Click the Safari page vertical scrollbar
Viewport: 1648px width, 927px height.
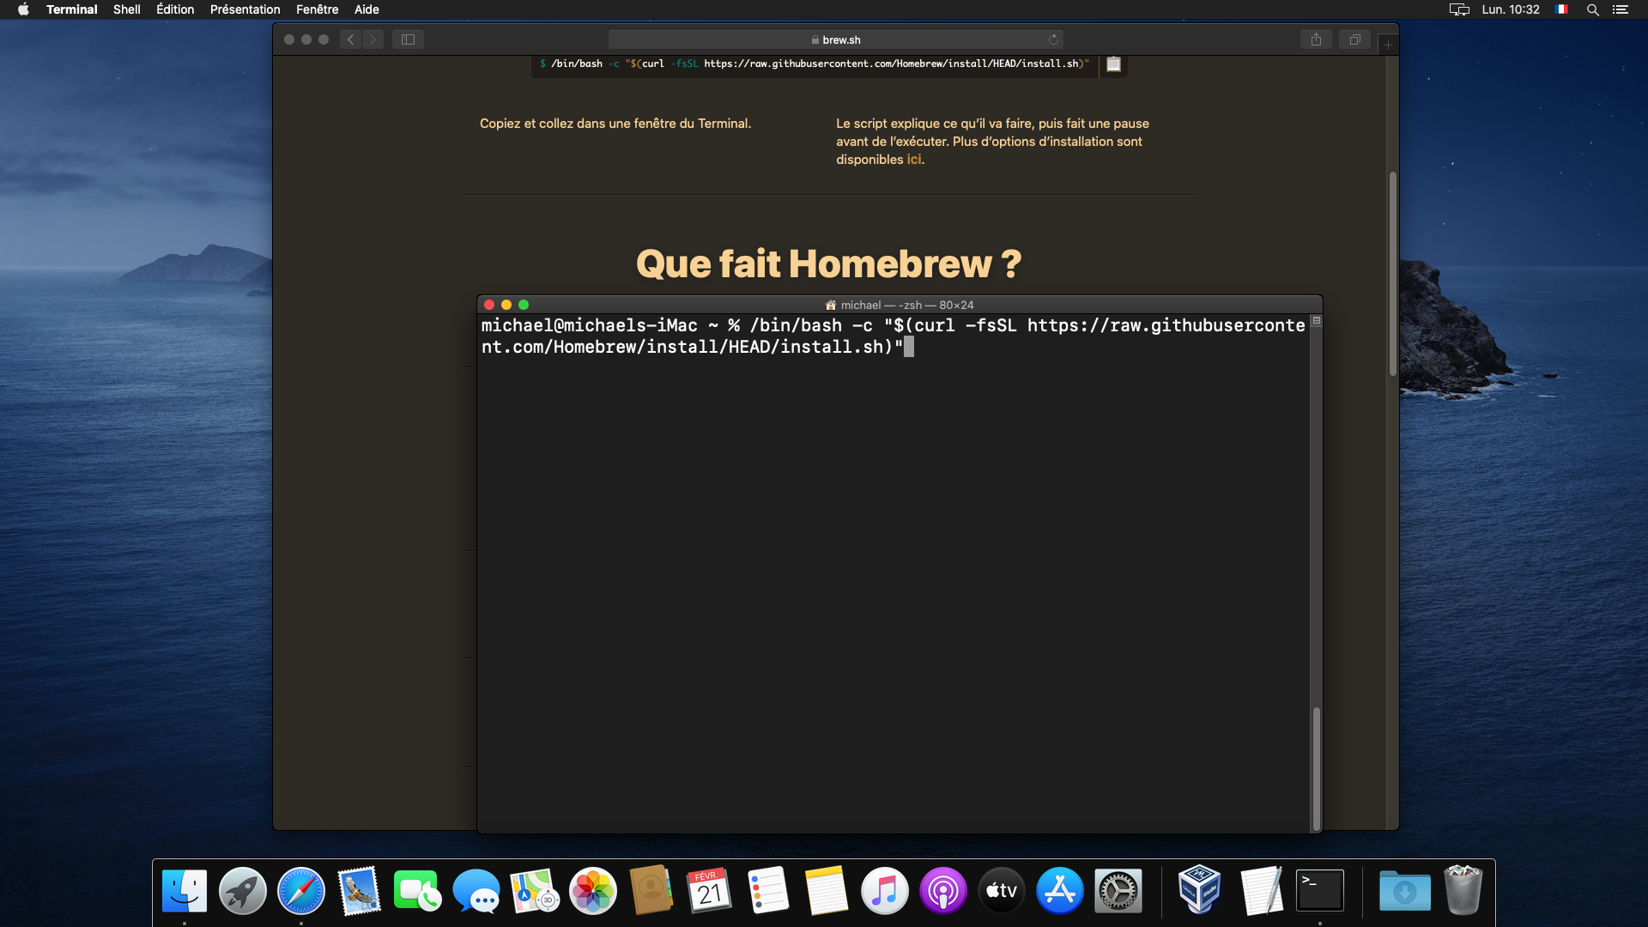tap(1392, 273)
